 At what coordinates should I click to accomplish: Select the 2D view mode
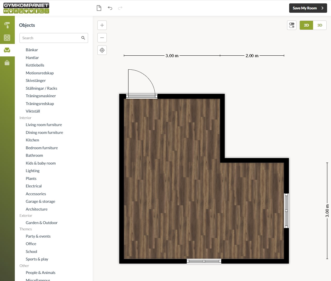pyautogui.click(x=306, y=25)
